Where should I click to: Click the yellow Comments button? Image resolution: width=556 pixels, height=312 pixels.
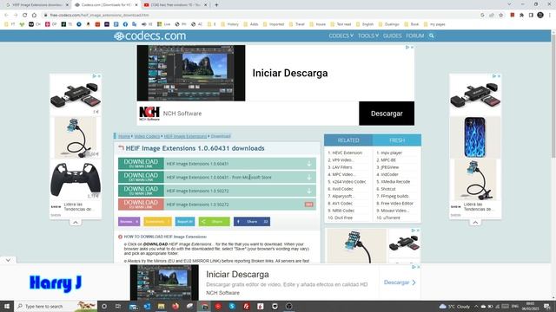157,222
